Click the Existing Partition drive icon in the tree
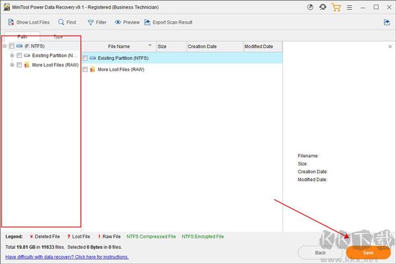Viewport: 396px width, 264px height. (27, 55)
